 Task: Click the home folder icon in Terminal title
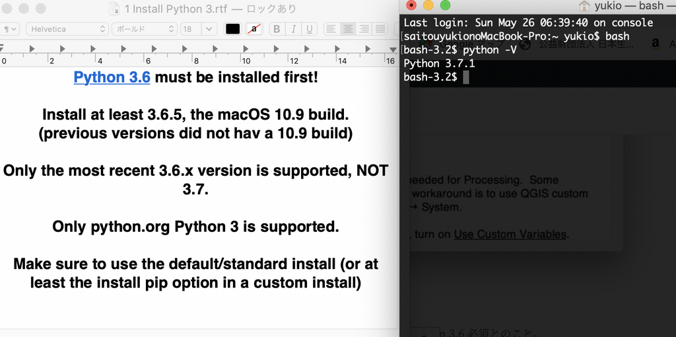584,6
